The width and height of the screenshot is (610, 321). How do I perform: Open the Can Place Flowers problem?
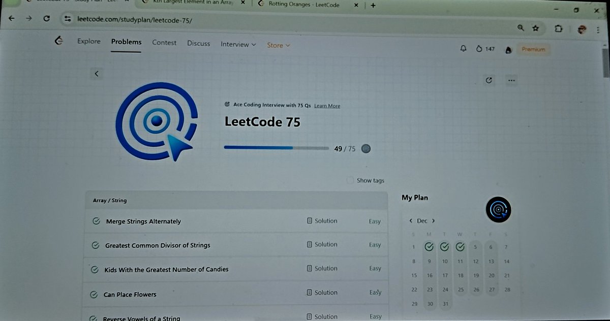click(x=130, y=295)
